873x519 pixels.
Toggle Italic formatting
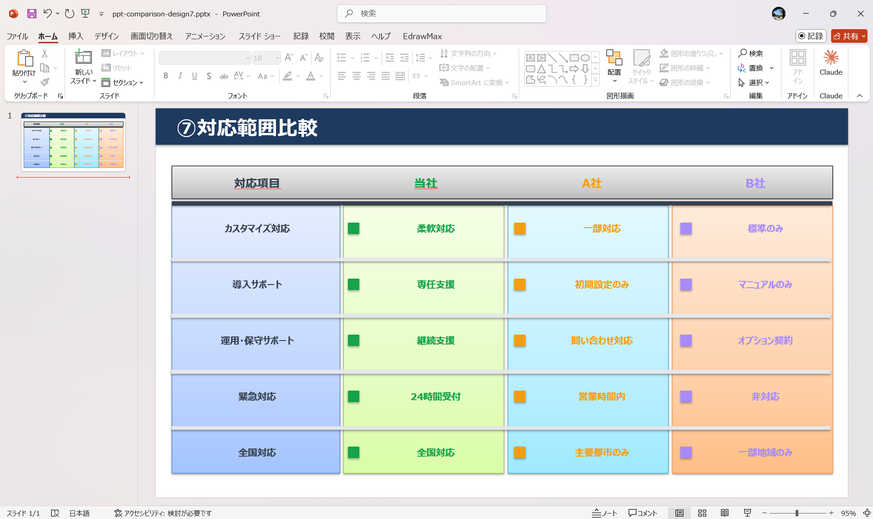point(180,76)
